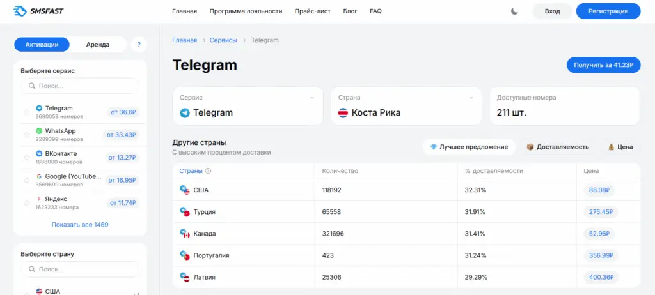Favorite WhatsApp with its star icon

coord(27,135)
